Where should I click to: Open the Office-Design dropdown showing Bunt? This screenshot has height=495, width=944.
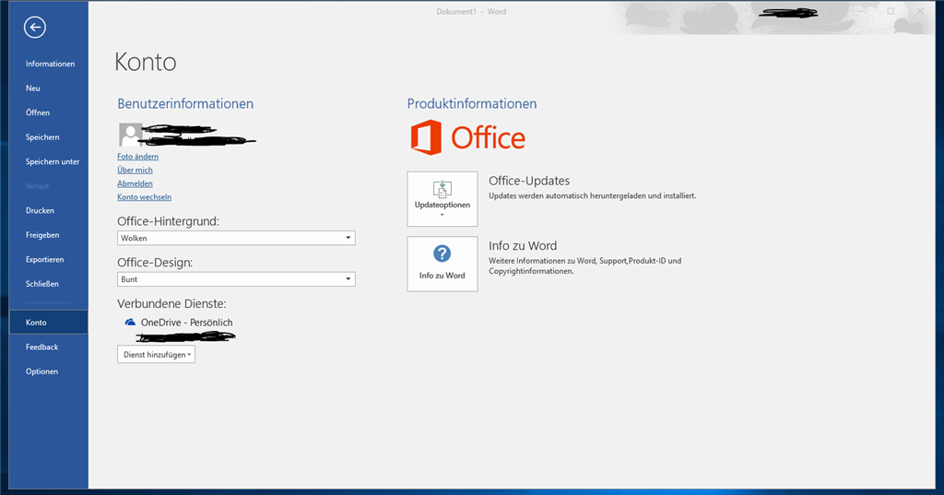pyautogui.click(x=236, y=278)
